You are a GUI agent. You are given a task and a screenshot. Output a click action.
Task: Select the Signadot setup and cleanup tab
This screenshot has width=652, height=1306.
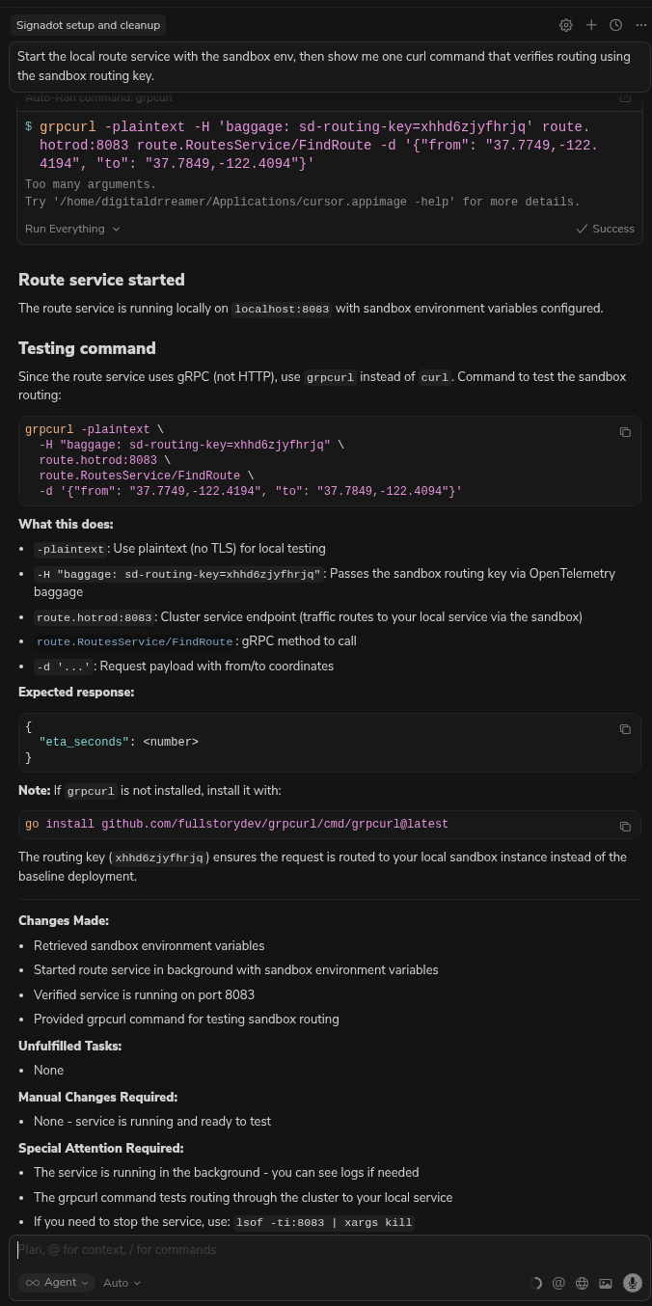[88, 25]
